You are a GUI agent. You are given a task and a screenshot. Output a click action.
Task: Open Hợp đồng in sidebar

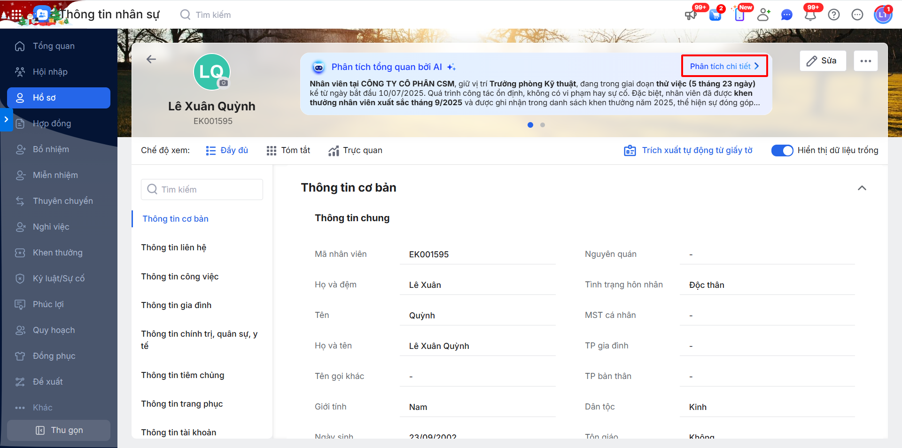tap(59, 124)
